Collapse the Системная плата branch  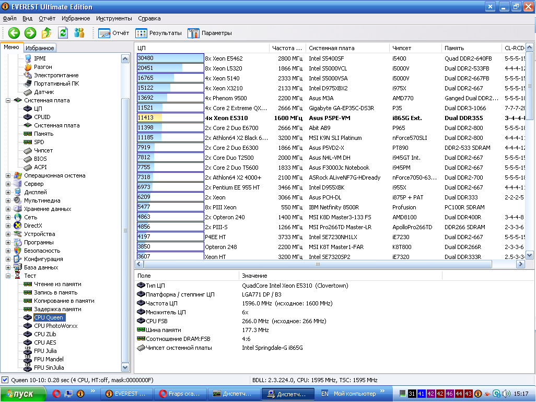[x=8, y=100]
